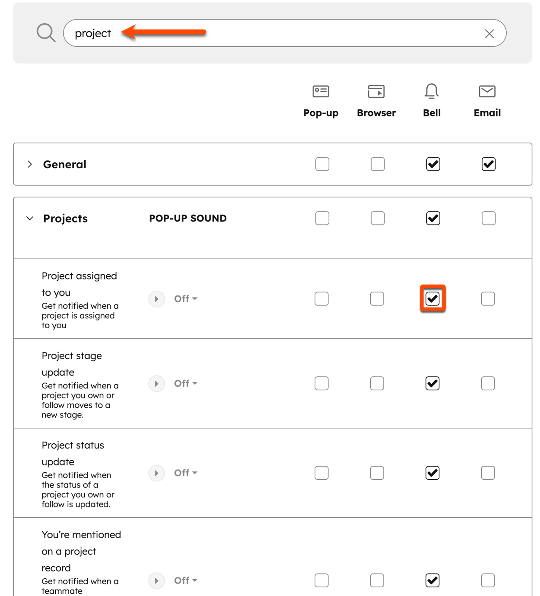
Task: Enable Email notifications for Project status update
Action: pyautogui.click(x=488, y=473)
